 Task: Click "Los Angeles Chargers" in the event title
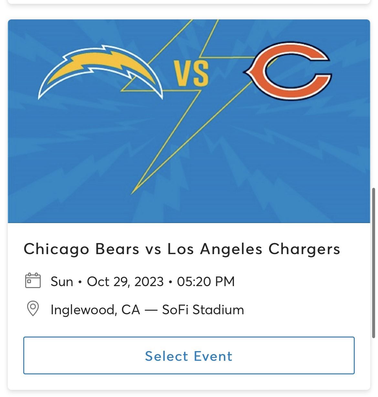click(254, 249)
